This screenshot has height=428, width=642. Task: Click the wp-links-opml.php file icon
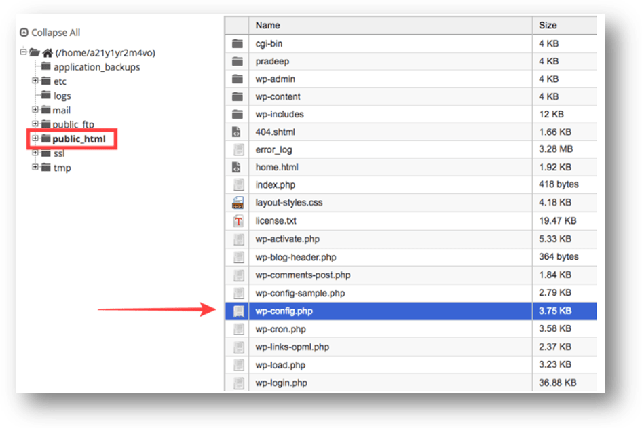[x=239, y=347]
